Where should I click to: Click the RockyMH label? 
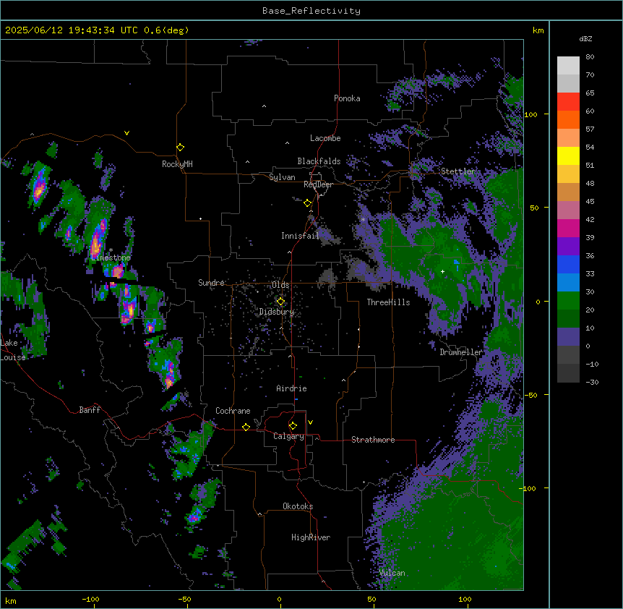pos(177,164)
